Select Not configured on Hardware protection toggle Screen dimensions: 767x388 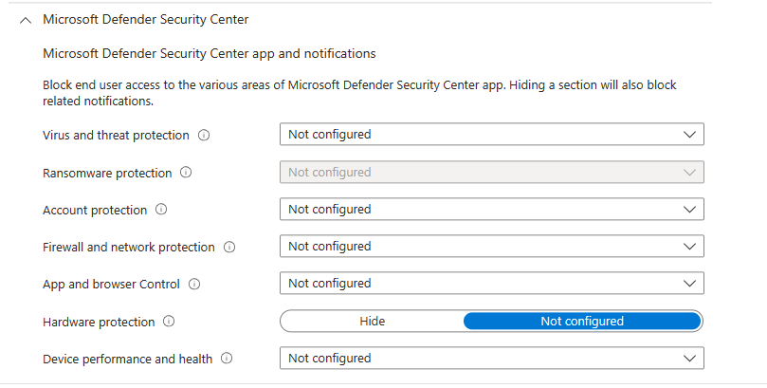(581, 322)
